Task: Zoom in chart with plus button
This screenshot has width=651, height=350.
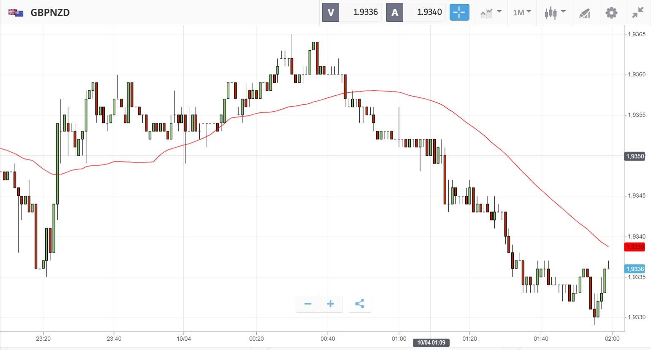Action: (x=331, y=304)
